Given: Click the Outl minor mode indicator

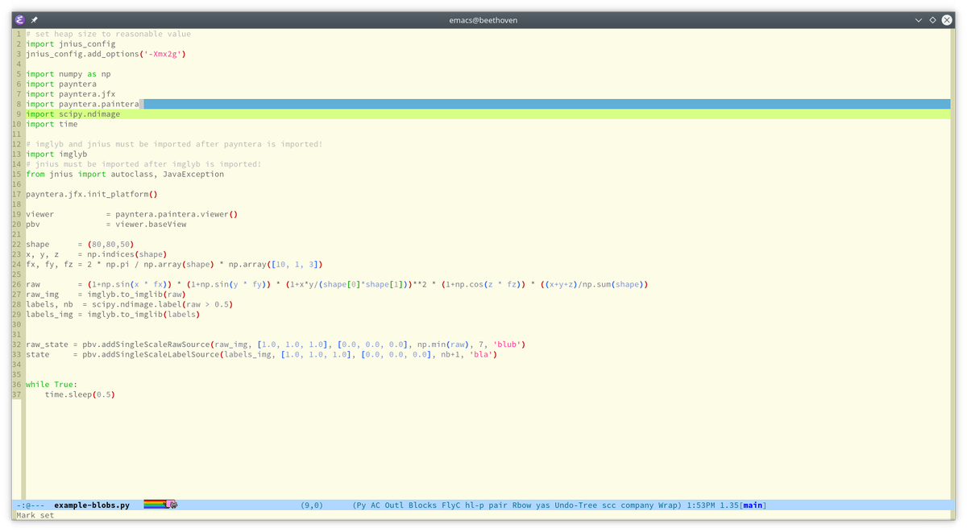Looking at the screenshot, I should (x=394, y=505).
